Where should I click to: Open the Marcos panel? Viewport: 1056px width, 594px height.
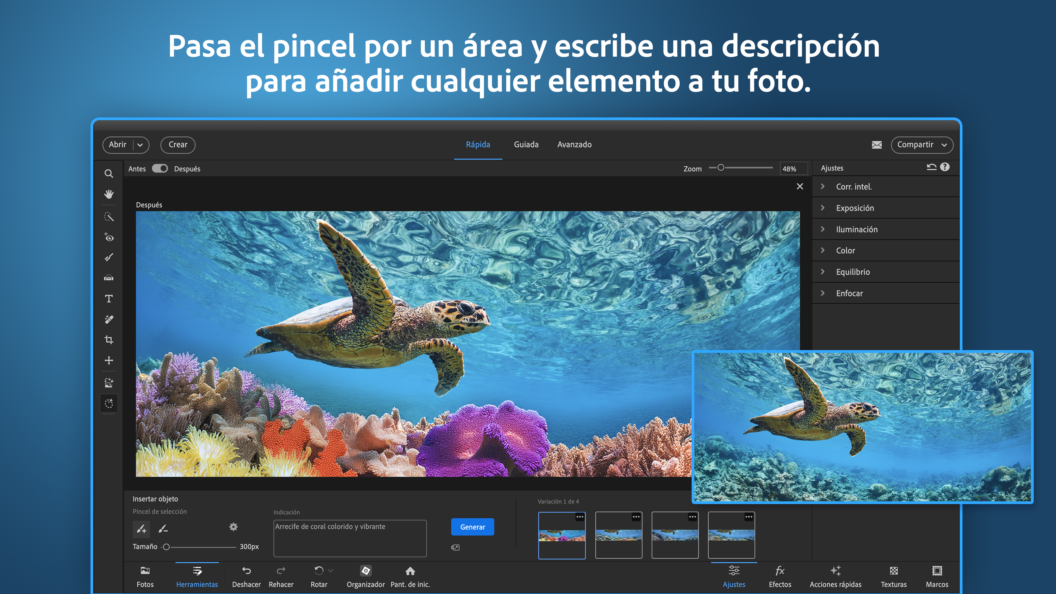tap(937, 577)
